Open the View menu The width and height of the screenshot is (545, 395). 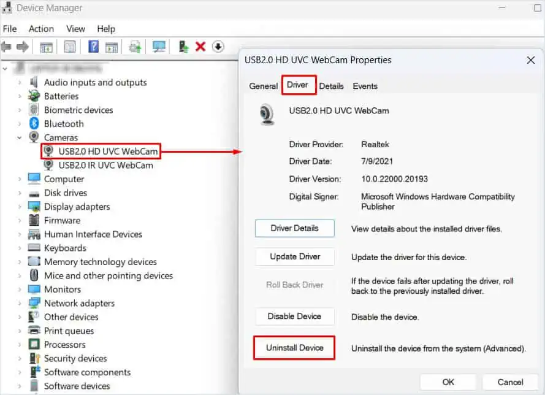click(x=75, y=29)
